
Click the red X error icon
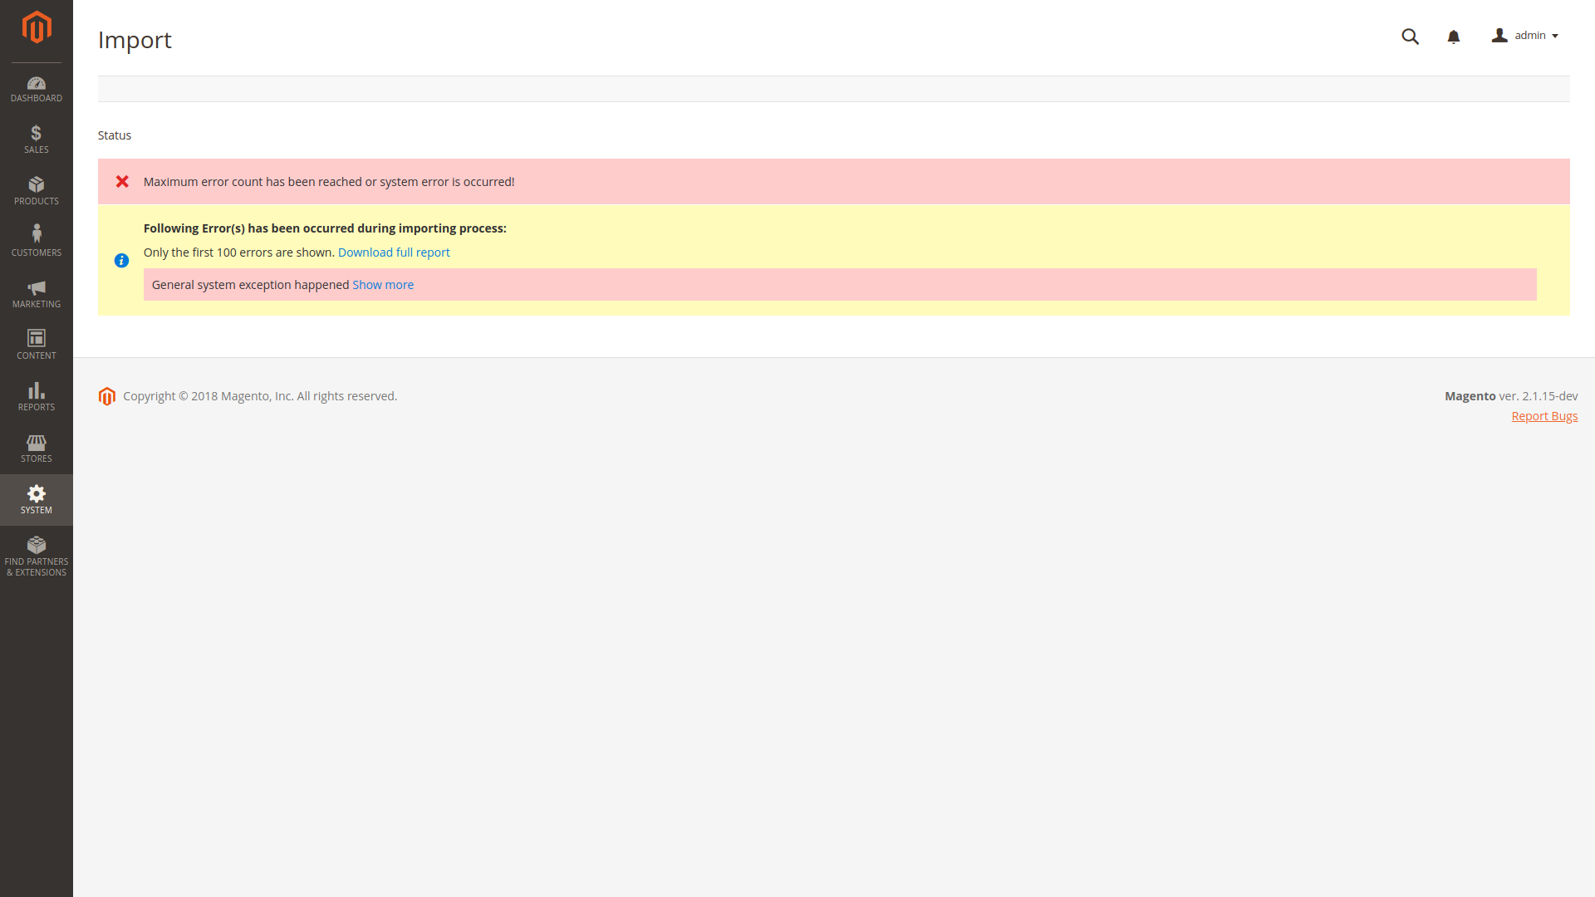122,181
